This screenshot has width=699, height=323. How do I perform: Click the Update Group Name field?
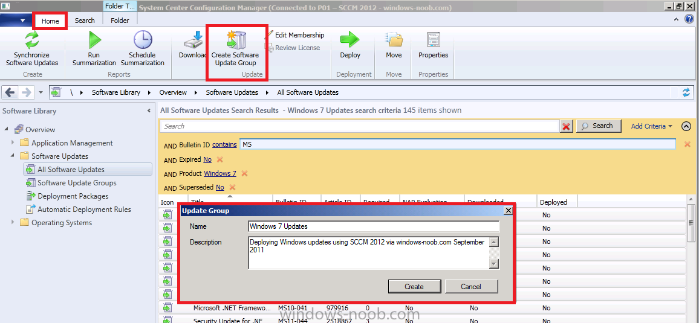tap(374, 226)
